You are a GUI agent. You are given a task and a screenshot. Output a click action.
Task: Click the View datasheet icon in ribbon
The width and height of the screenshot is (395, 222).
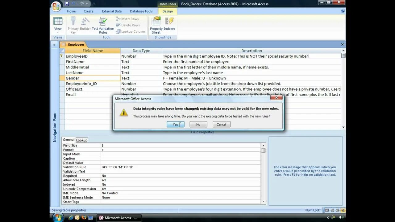point(58,21)
